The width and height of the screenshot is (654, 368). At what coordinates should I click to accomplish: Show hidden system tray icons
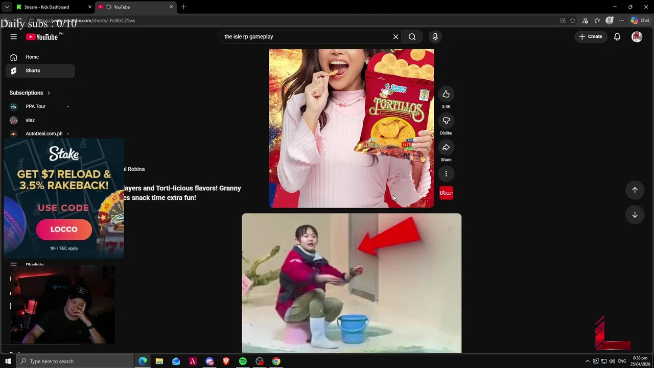coord(587,361)
